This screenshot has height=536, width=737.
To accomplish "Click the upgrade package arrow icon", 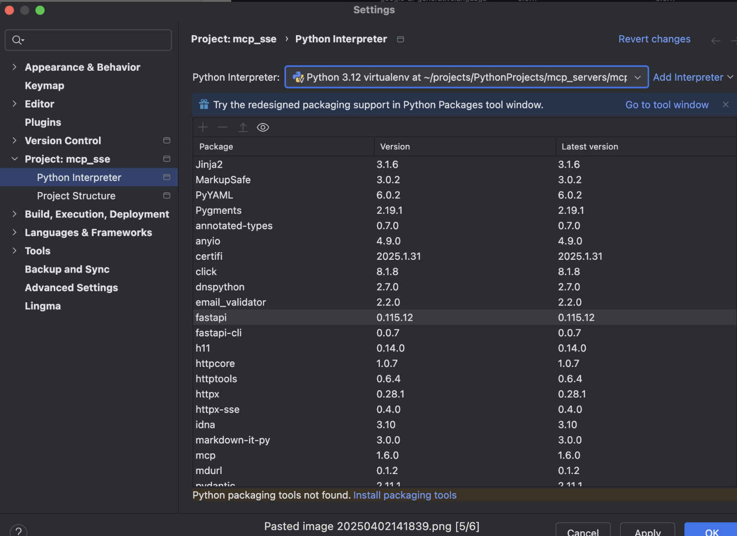I will click(243, 127).
